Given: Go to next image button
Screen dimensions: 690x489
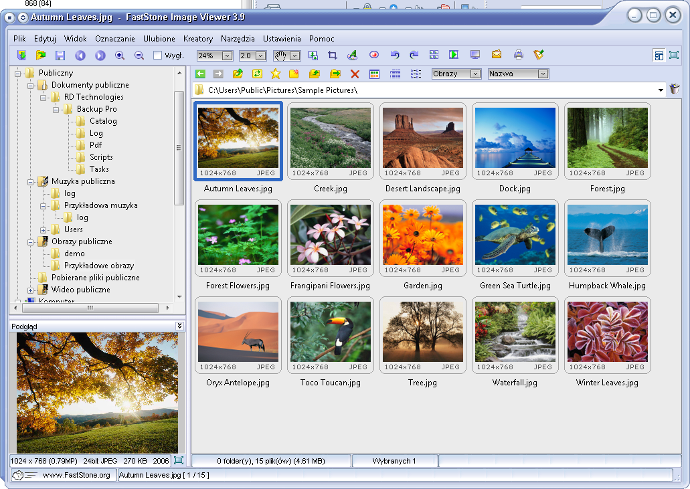Looking at the screenshot, I should click(100, 56).
